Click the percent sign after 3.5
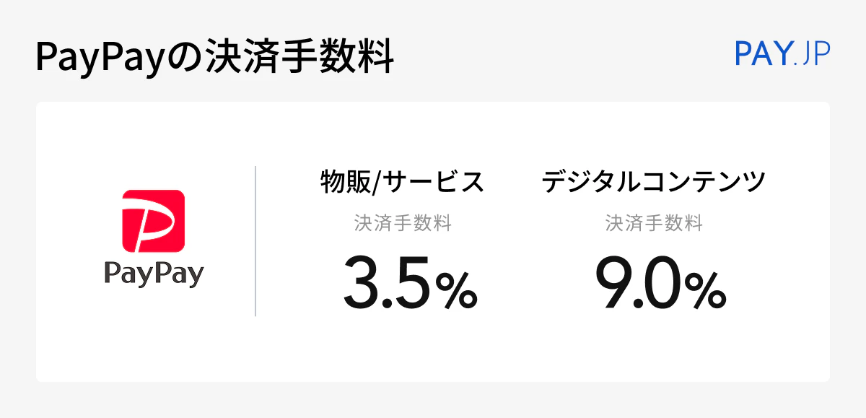 point(456,290)
